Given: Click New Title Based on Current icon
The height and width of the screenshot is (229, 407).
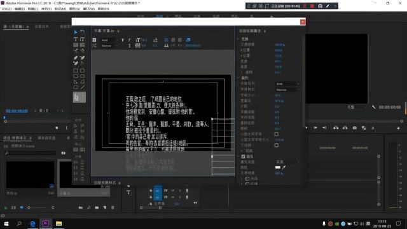Looking at the screenshot, I should [x=95, y=40].
